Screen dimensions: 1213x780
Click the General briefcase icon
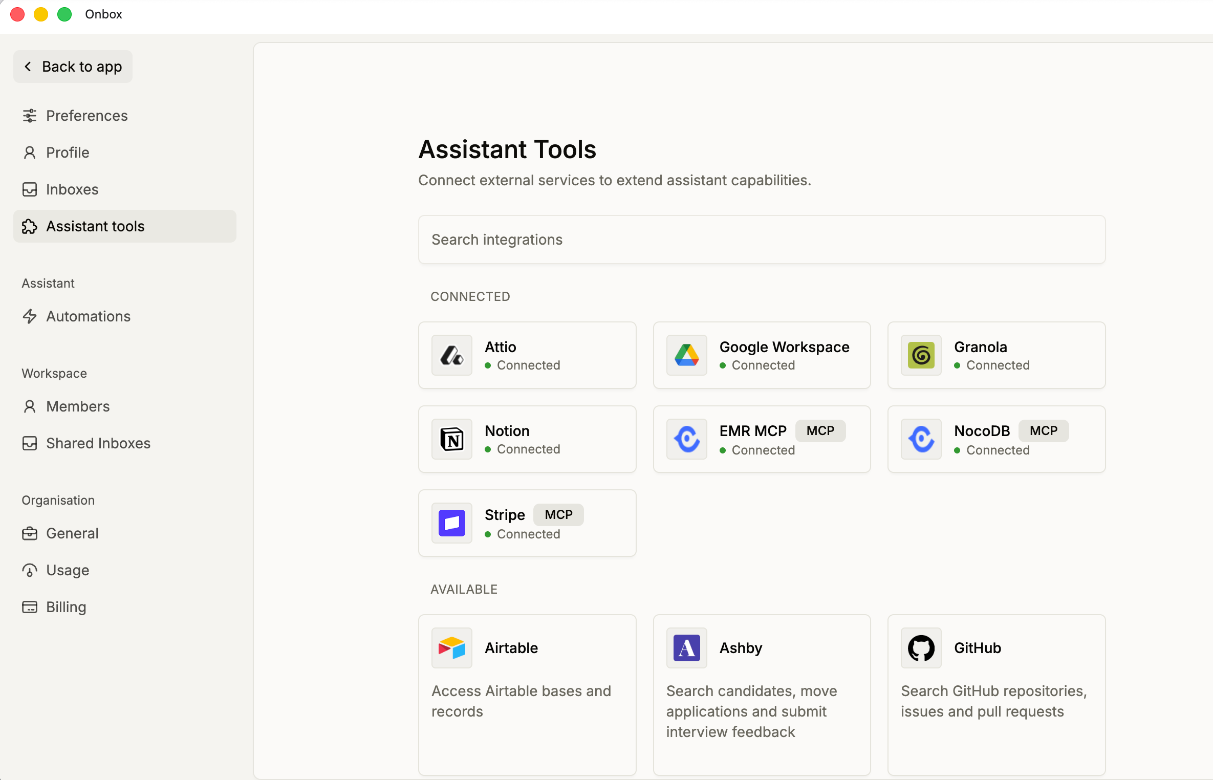pos(30,533)
